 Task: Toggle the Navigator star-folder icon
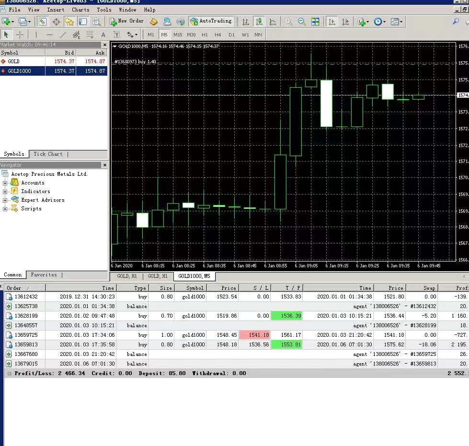point(69,22)
